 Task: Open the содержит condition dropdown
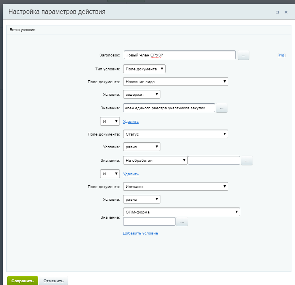pyautogui.click(x=142, y=94)
